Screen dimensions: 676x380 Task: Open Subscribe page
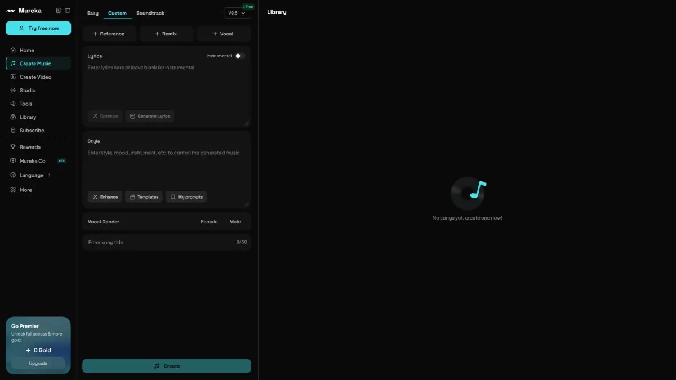(x=38, y=131)
